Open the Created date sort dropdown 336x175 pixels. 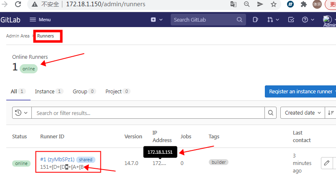click(x=303, y=112)
